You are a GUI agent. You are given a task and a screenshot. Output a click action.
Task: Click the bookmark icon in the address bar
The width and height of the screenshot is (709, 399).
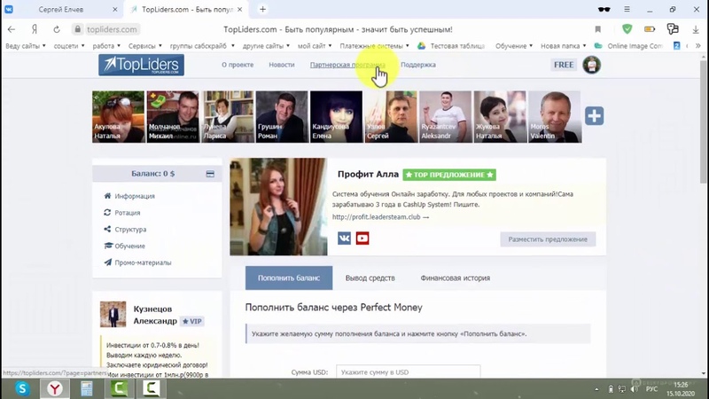point(597,29)
